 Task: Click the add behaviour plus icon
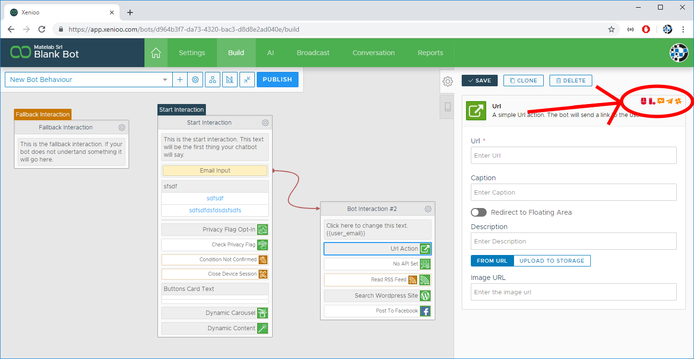(180, 80)
